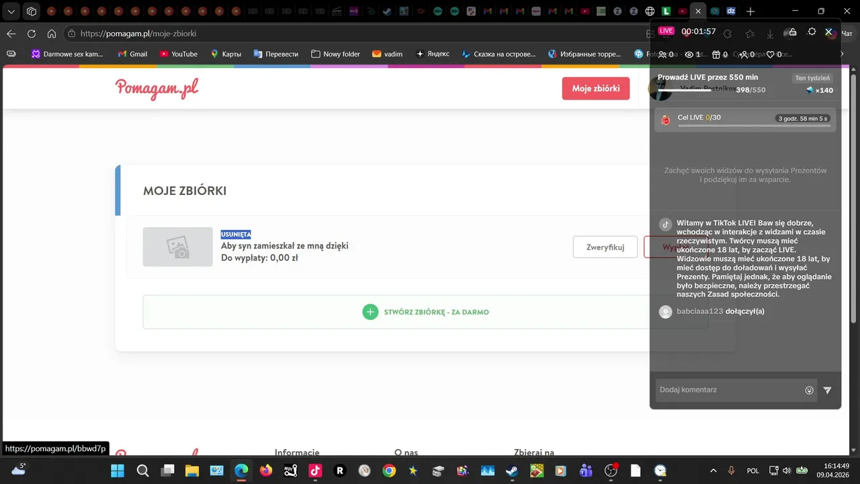Open a new browser tab with plus
The width and height of the screenshot is (860, 484).
(750, 11)
